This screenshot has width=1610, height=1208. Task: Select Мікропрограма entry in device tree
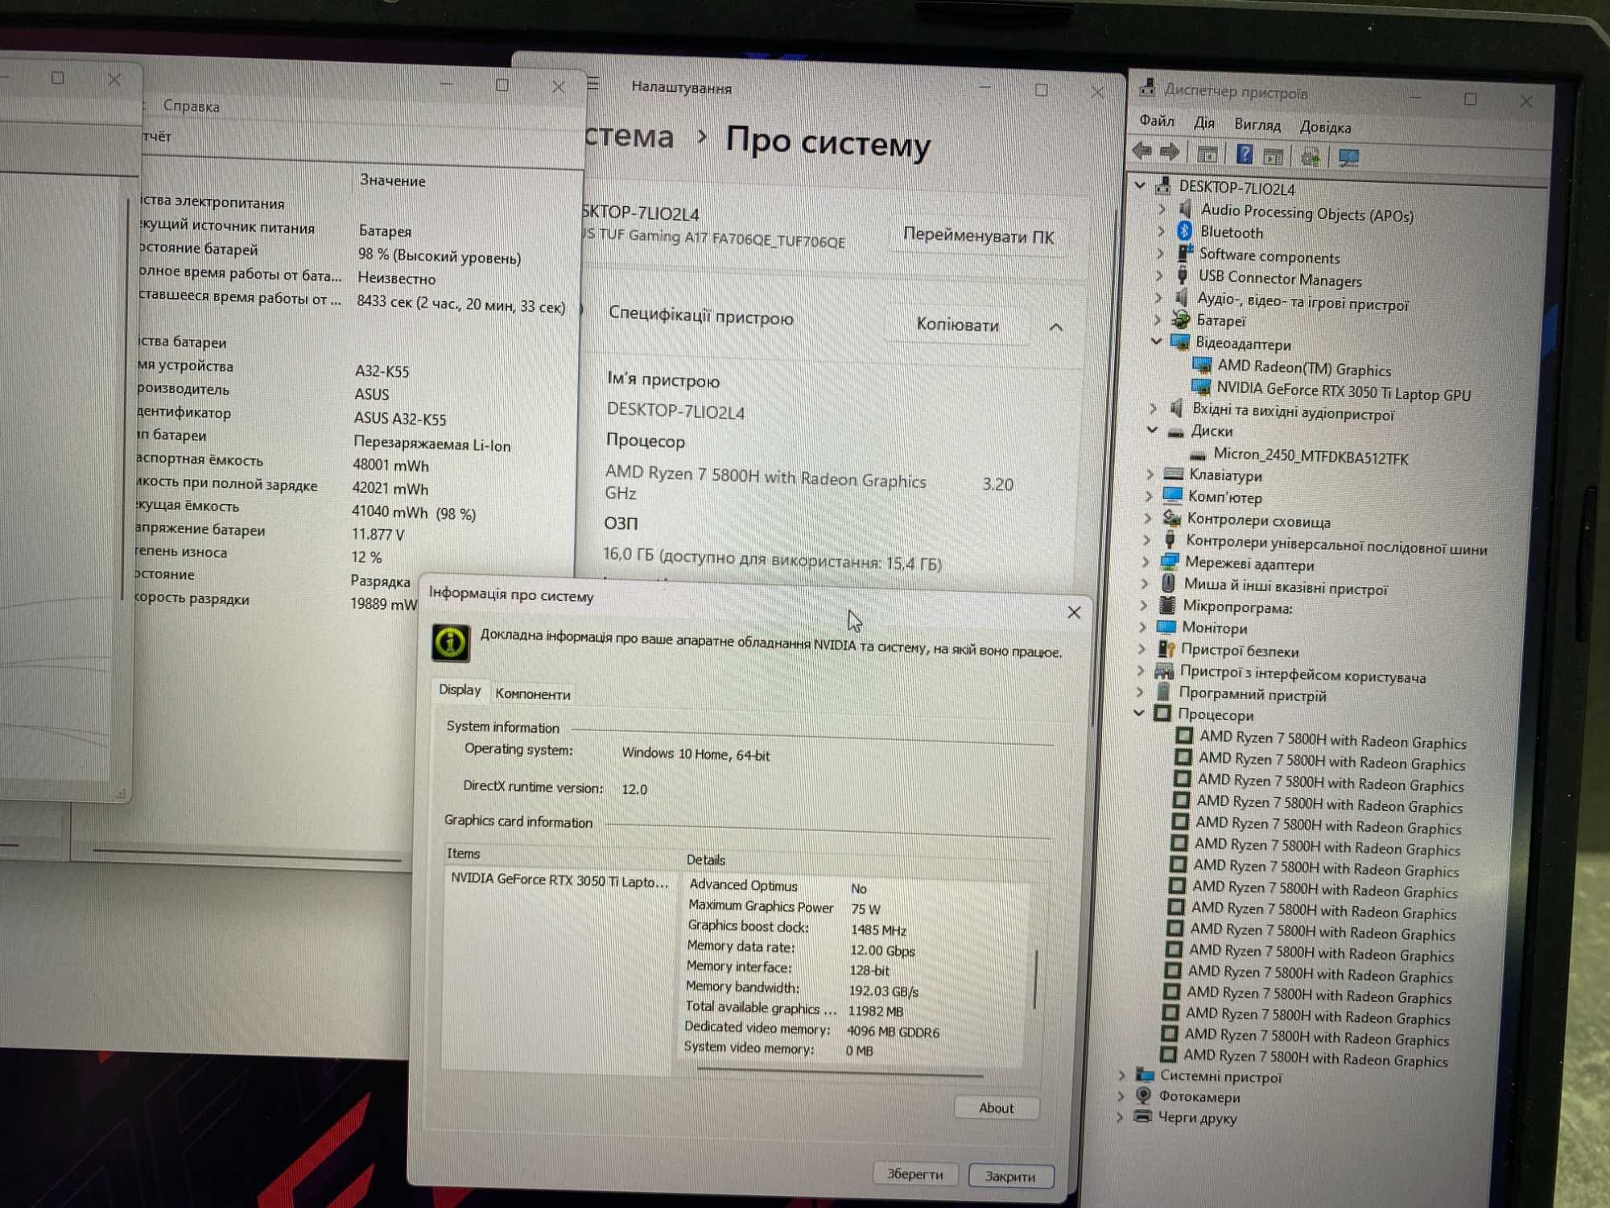[1237, 607]
